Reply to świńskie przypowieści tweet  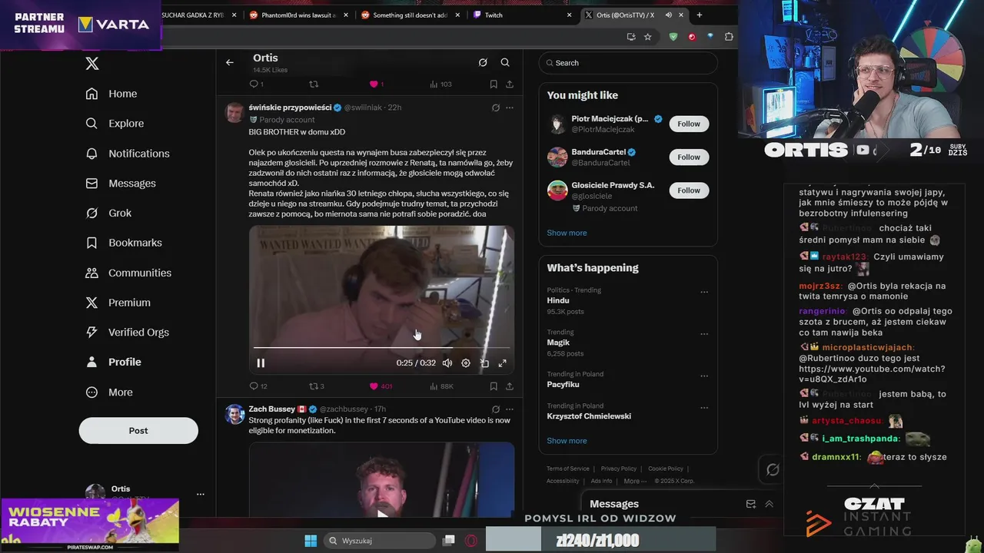click(x=258, y=386)
